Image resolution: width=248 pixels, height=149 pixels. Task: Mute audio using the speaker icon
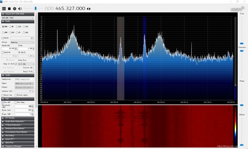coord(20,9)
